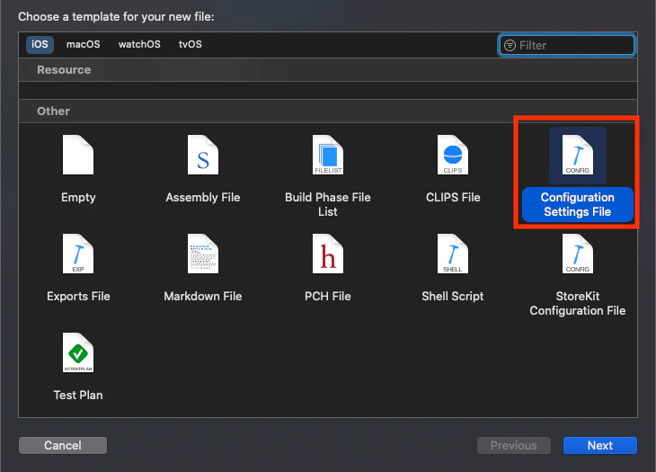Click the StoreKit Configuration File label
The image size is (656, 472).
tap(577, 303)
